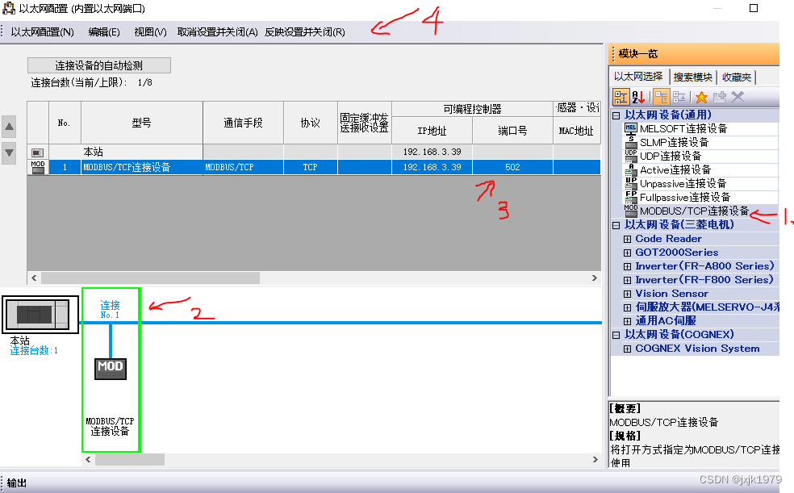Image resolution: width=794 pixels, height=493 pixels.
Task: Click the MOD device icon in the diagram
Action: (111, 369)
